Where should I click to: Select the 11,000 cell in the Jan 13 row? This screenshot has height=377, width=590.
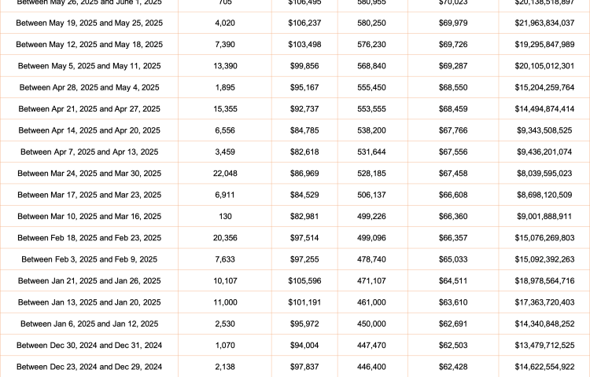225,302
